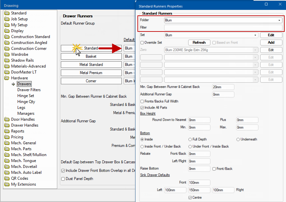Toggle the Raise Bottom Front/Back checkbox
Viewport: 286px width, 202px height.
[x=214, y=169]
